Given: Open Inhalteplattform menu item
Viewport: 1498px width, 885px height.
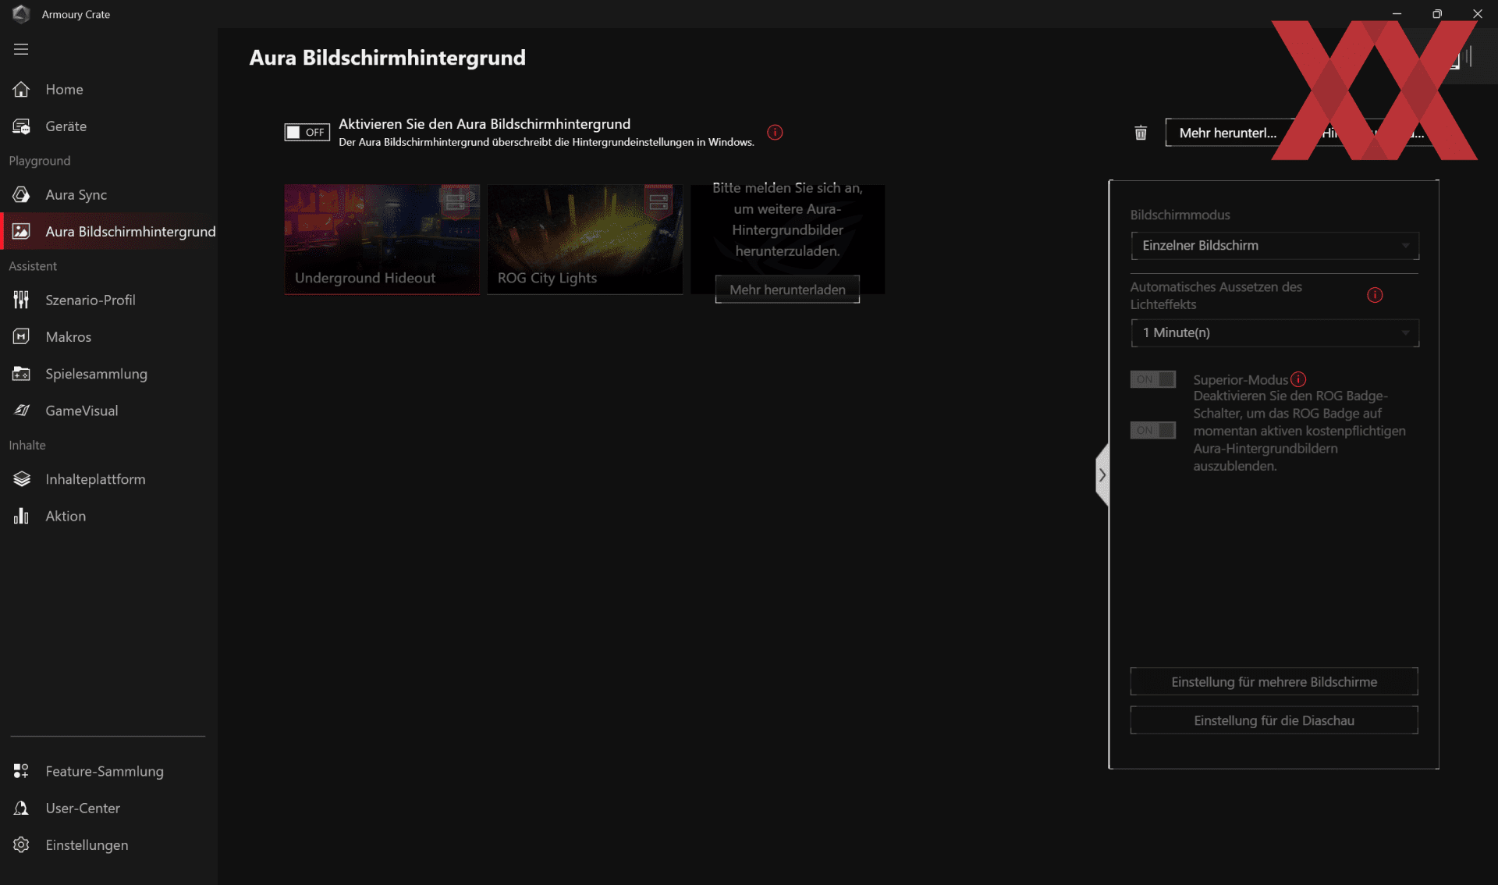Looking at the screenshot, I should pyautogui.click(x=108, y=479).
